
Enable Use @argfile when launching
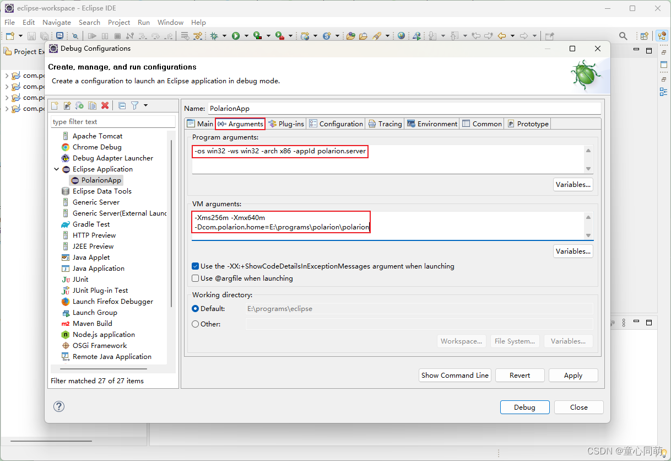(x=195, y=278)
